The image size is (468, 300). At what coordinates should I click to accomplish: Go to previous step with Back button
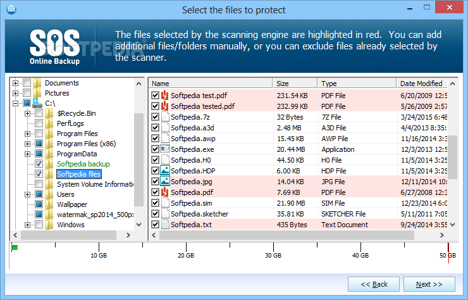coord(374,284)
